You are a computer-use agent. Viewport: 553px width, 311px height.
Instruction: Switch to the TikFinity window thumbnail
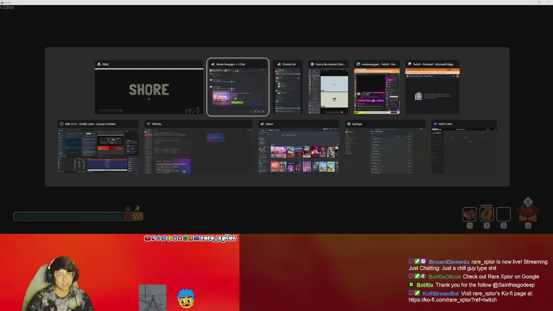(198, 147)
